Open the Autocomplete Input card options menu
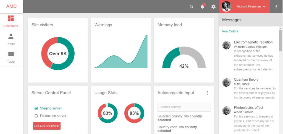The width and height of the screenshot is (283, 134). point(207,93)
